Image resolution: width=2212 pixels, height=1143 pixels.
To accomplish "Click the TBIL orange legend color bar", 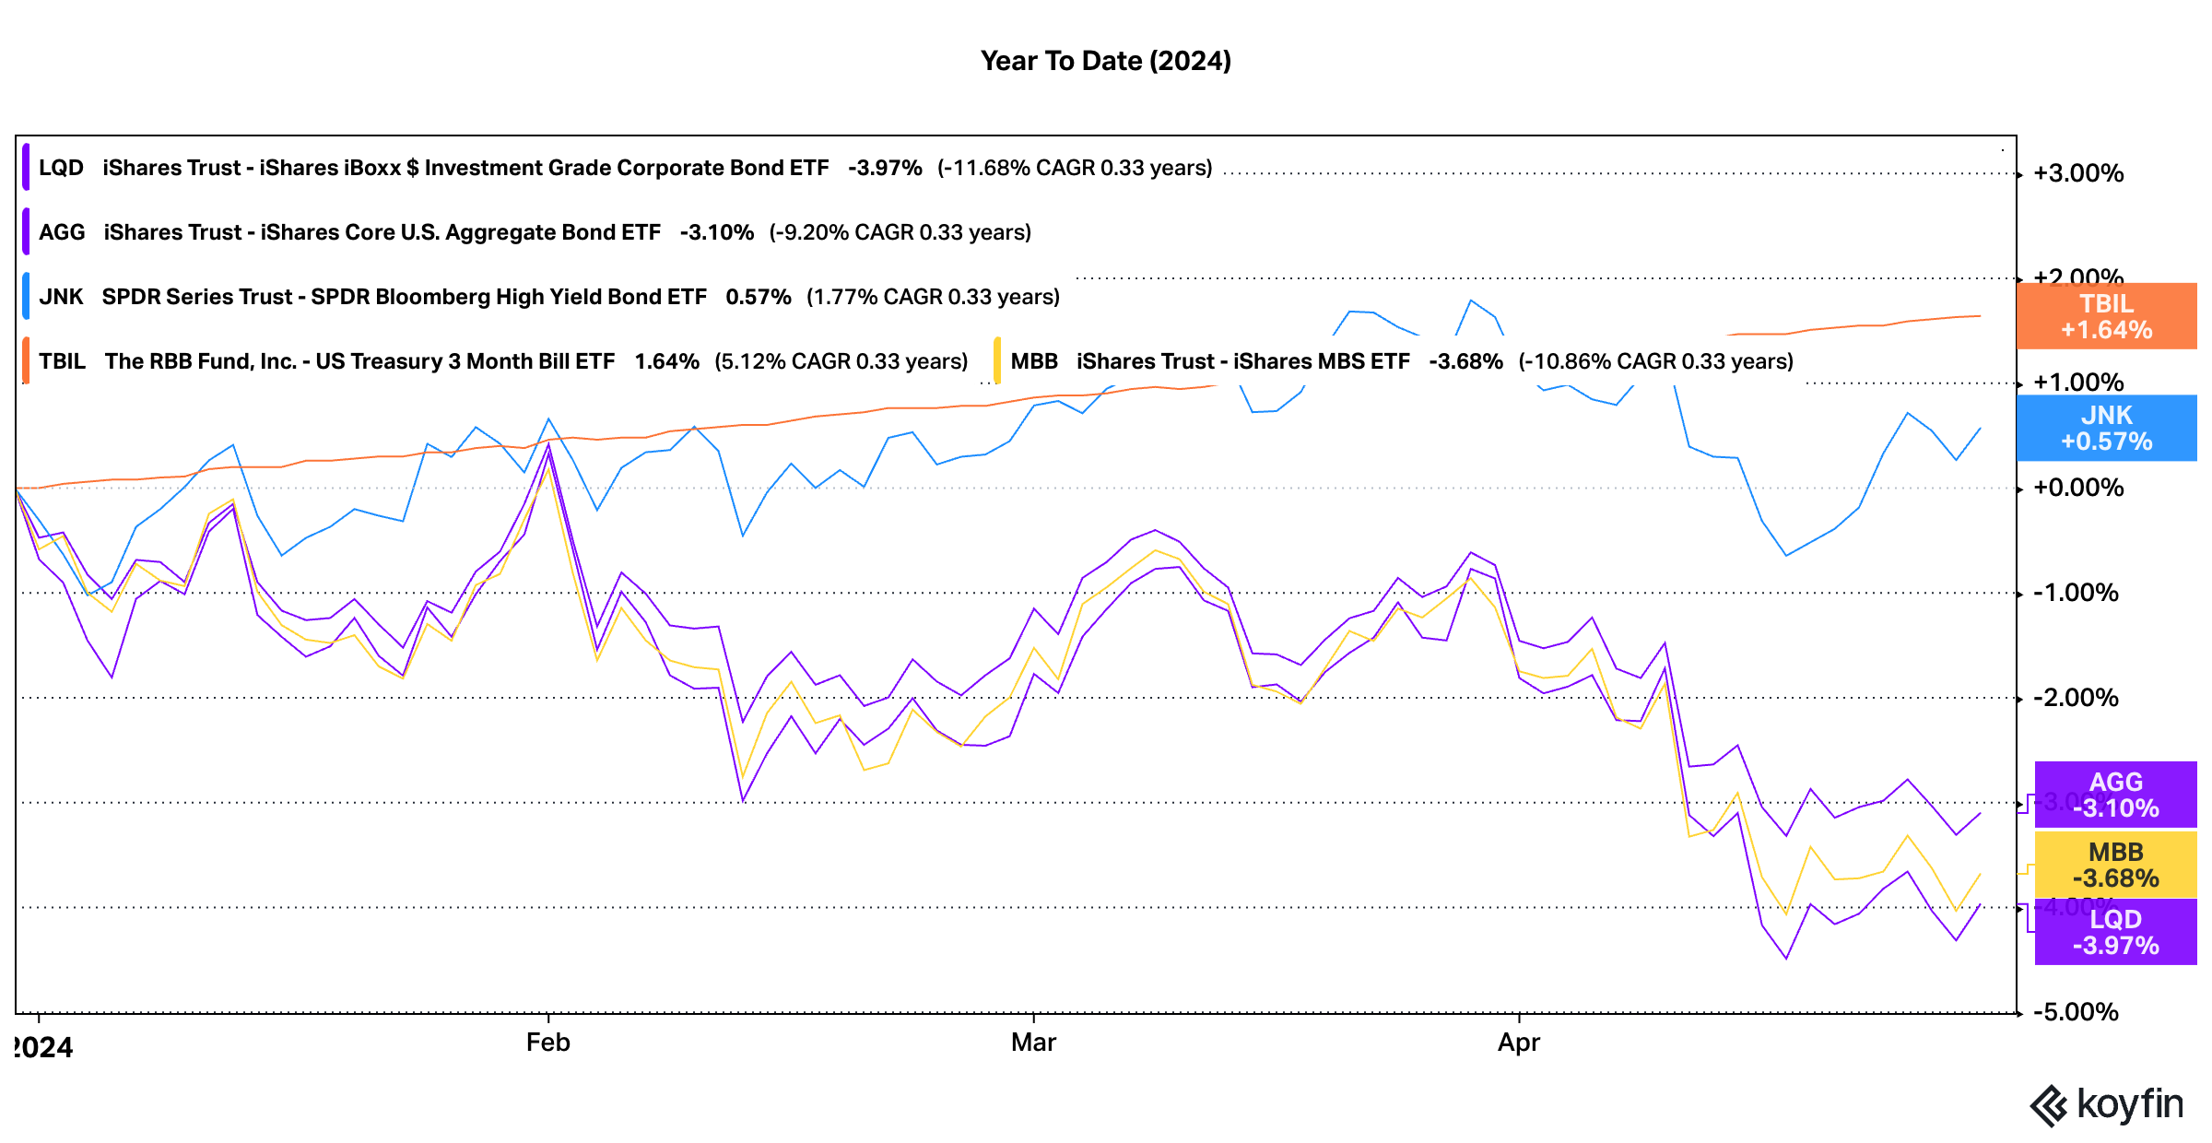I will pyautogui.click(x=26, y=361).
